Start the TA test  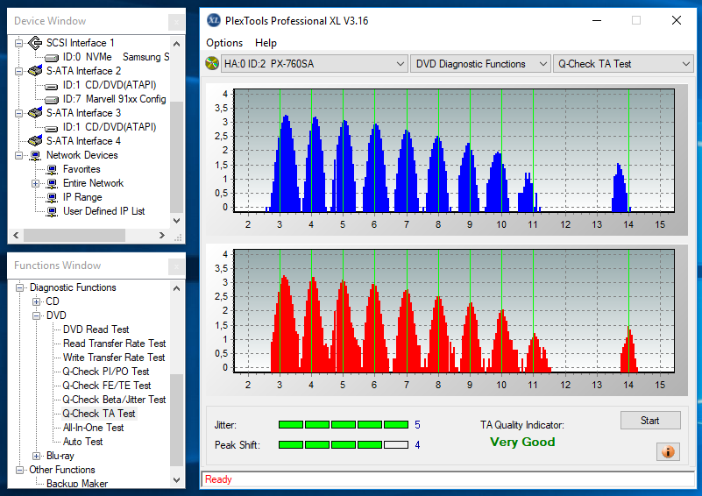(650, 421)
